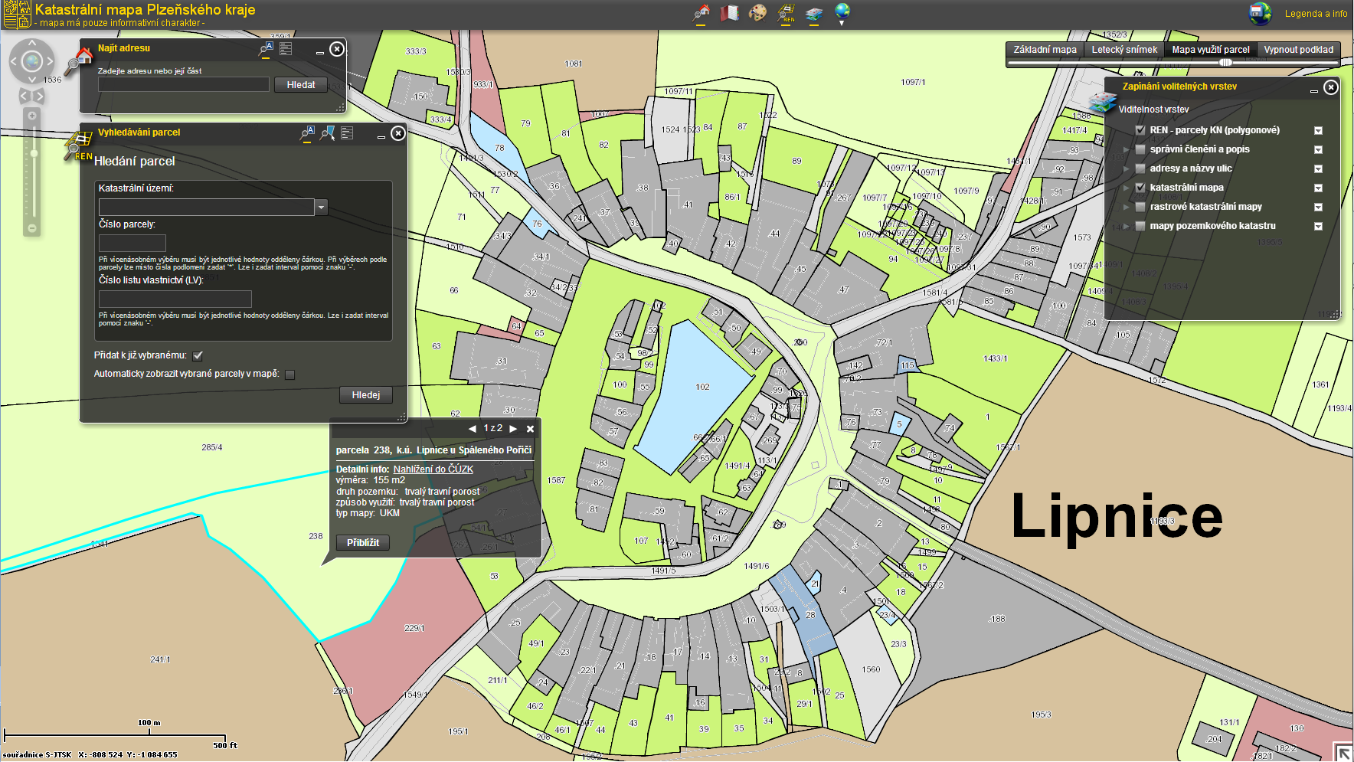Reset to full extent via navigation globe

click(32, 61)
